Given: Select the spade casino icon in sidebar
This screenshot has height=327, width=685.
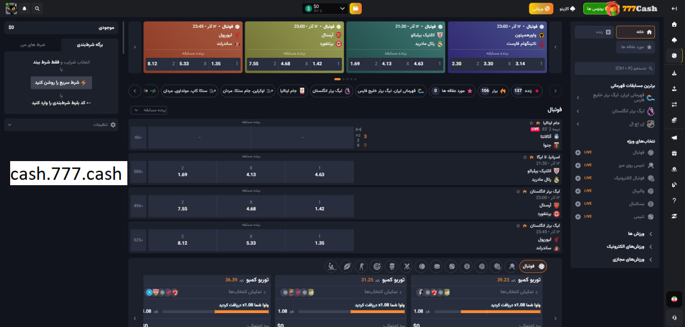Looking at the screenshot, I should [674, 40].
